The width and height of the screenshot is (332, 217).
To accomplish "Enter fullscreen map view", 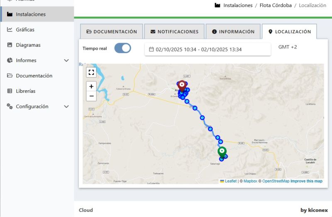I will 91,72.
